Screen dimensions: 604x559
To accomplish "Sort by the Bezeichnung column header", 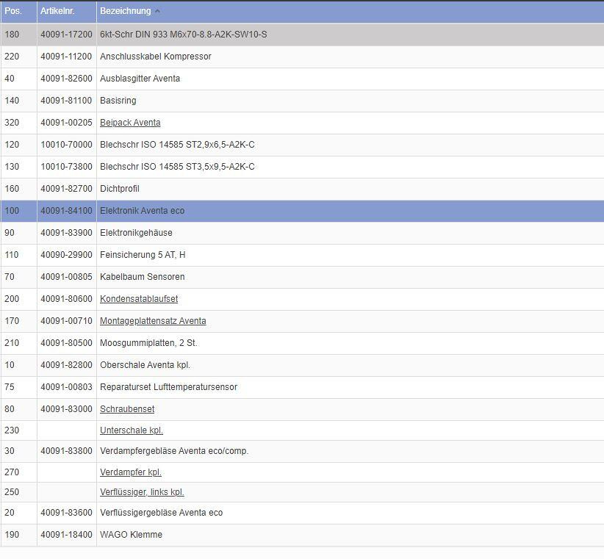I will coord(126,11).
